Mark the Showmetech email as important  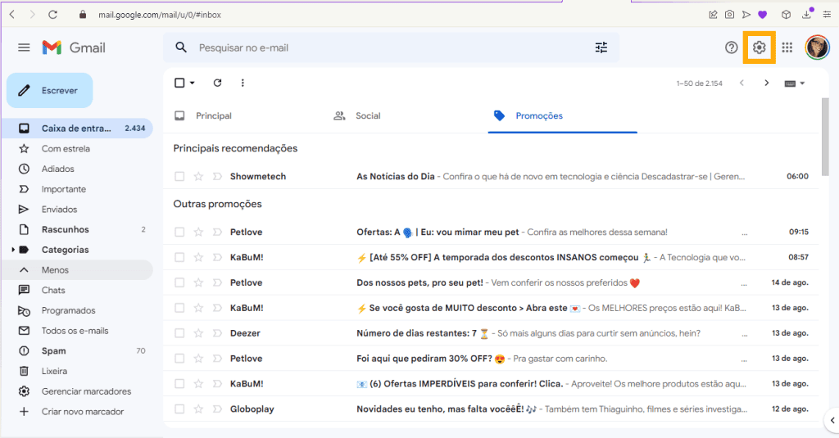point(216,177)
